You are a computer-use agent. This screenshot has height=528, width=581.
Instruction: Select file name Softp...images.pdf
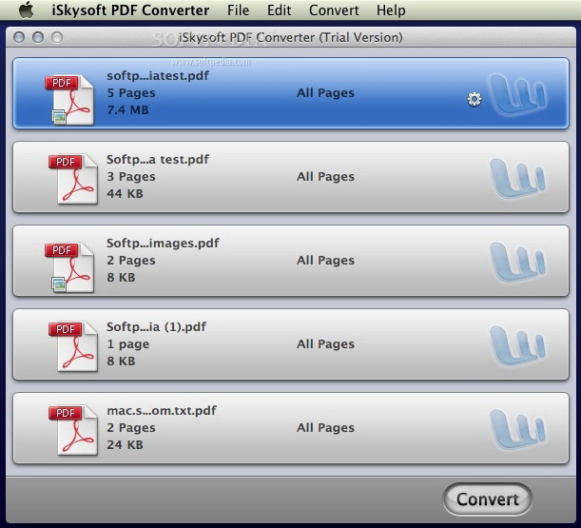coord(163,244)
